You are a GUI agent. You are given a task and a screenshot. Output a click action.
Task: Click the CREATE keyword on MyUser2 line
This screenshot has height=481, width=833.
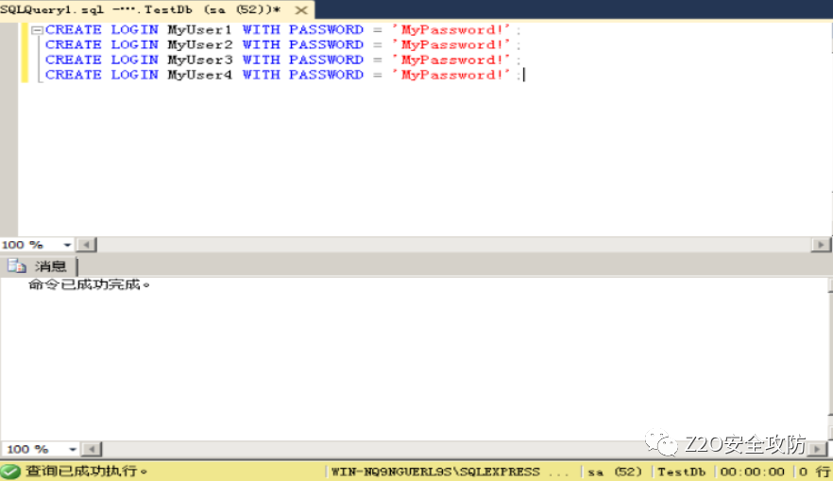click(74, 44)
